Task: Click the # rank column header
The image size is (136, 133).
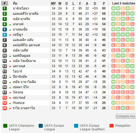Action: [4, 3]
